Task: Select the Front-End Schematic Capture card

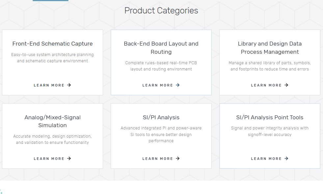Action: point(52,62)
